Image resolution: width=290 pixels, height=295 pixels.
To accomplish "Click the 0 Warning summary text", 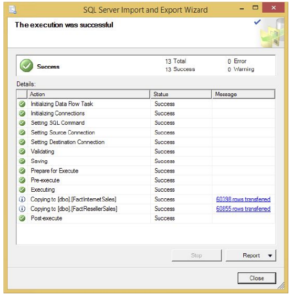I will (241, 69).
